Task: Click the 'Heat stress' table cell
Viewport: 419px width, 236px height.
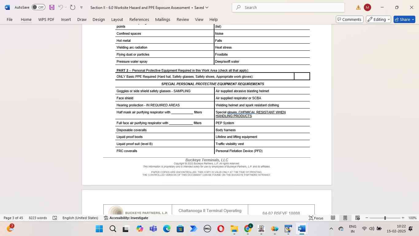Action: (262, 47)
